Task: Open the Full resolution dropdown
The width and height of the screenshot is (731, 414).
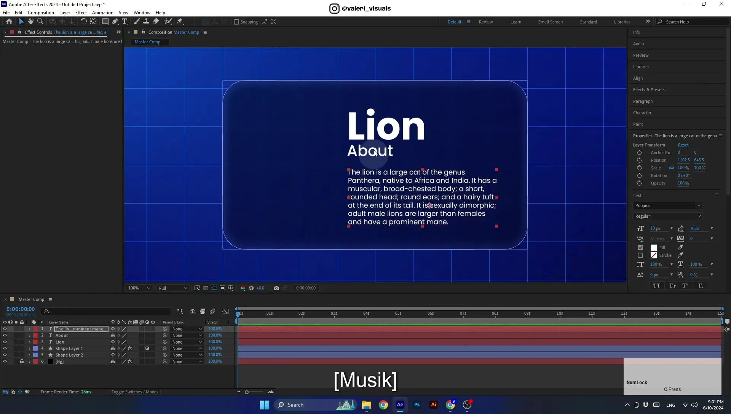Action: [173, 288]
